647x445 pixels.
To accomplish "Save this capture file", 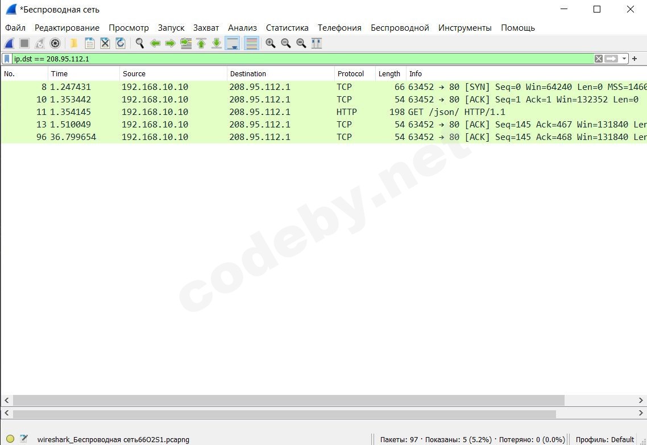I will click(89, 43).
